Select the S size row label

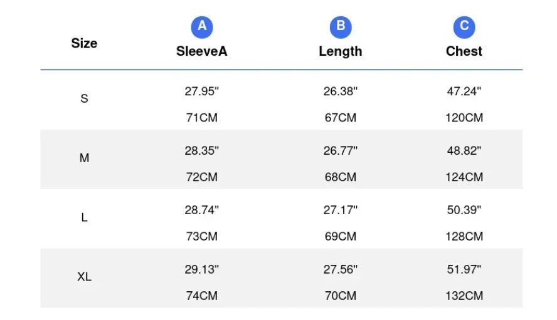(84, 98)
